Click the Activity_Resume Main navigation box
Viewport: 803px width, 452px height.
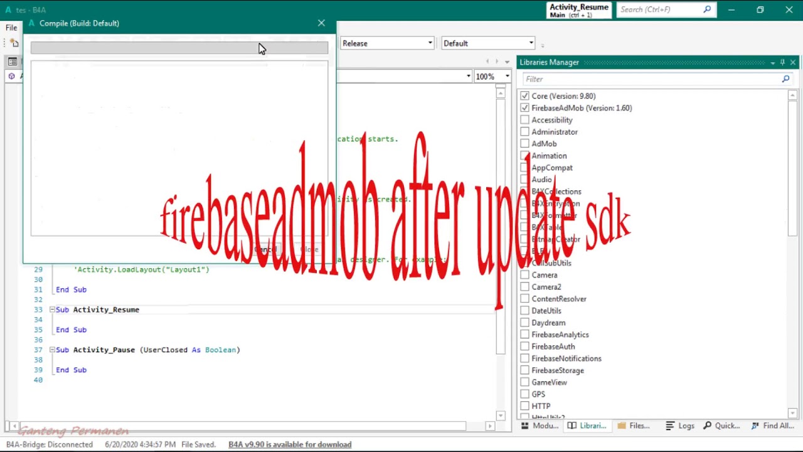[x=578, y=10]
